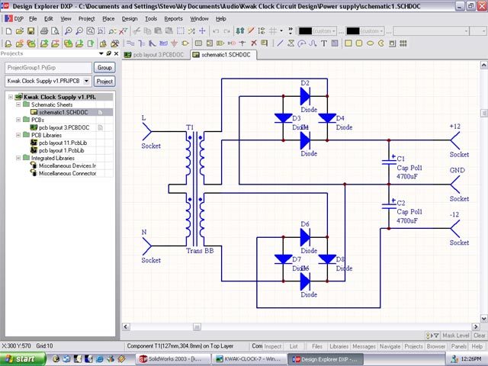Click the select-inside-area dashed rectangle icon
The image size is (488, 366).
[x=181, y=30]
